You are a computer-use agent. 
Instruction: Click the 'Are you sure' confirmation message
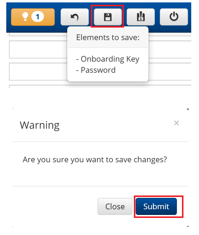[95, 160]
